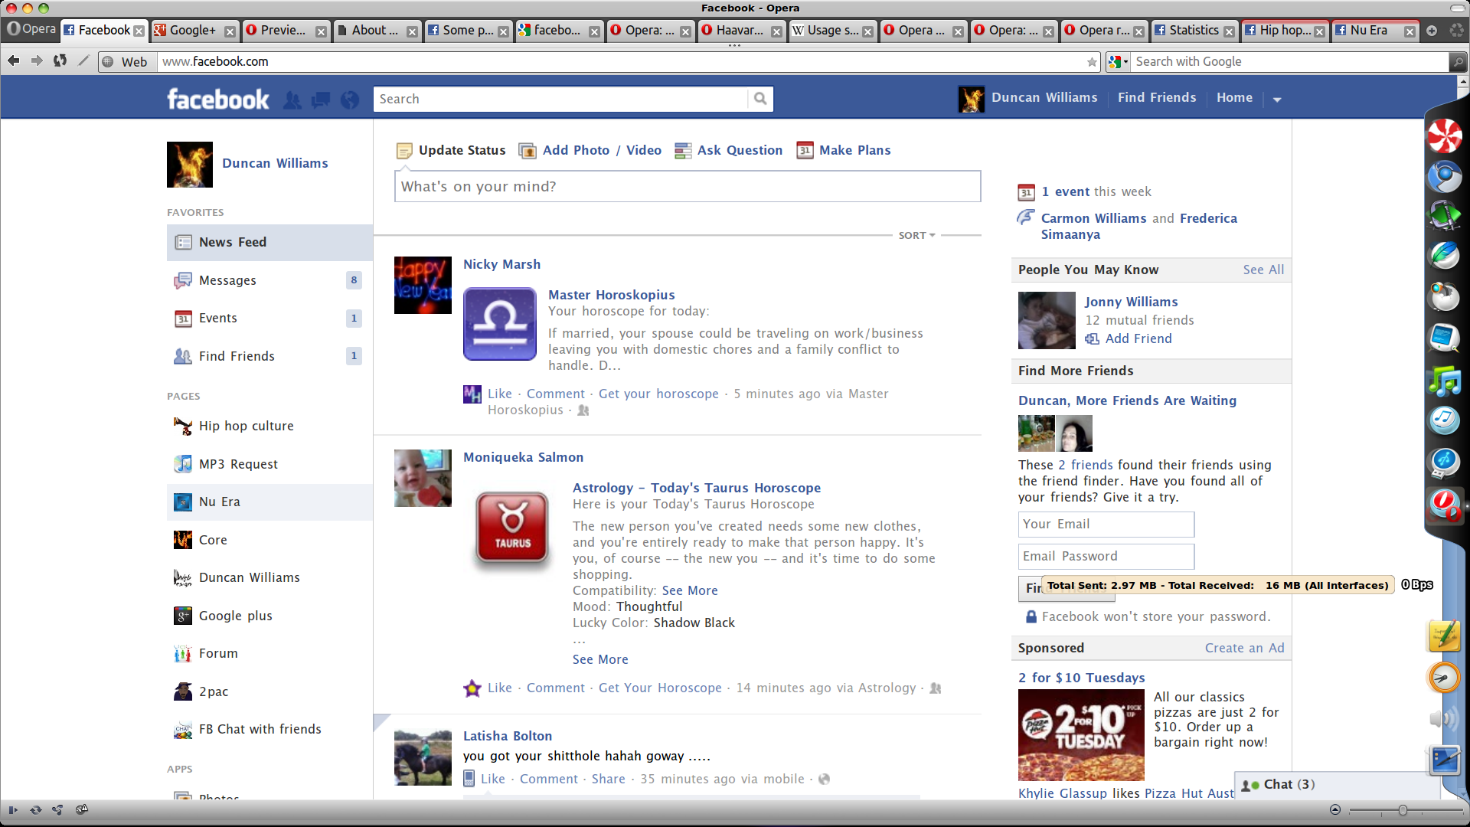Switch to the Google+ tab
The width and height of the screenshot is (1470, 827).
click(x=191, y=31)
